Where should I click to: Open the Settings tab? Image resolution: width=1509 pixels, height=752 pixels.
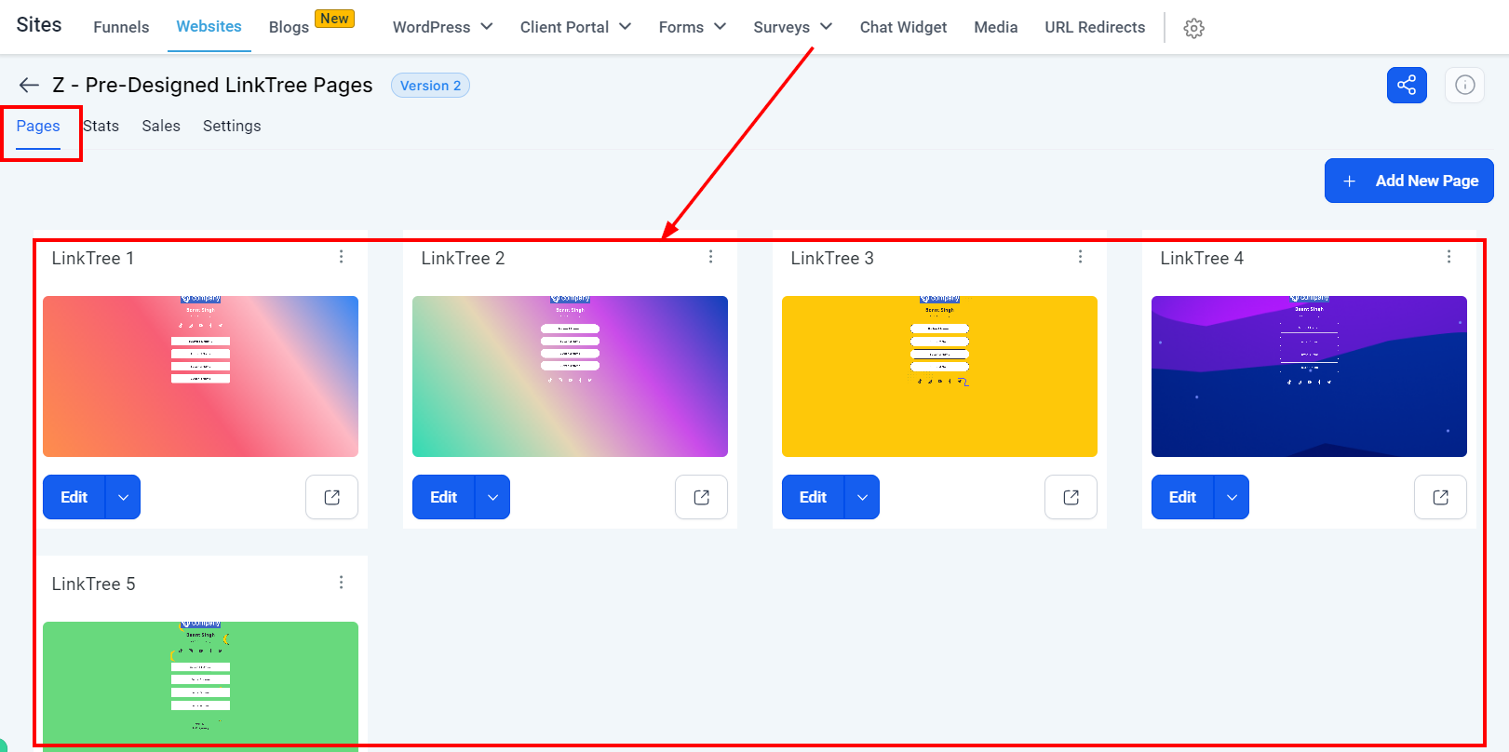point(232,126)
